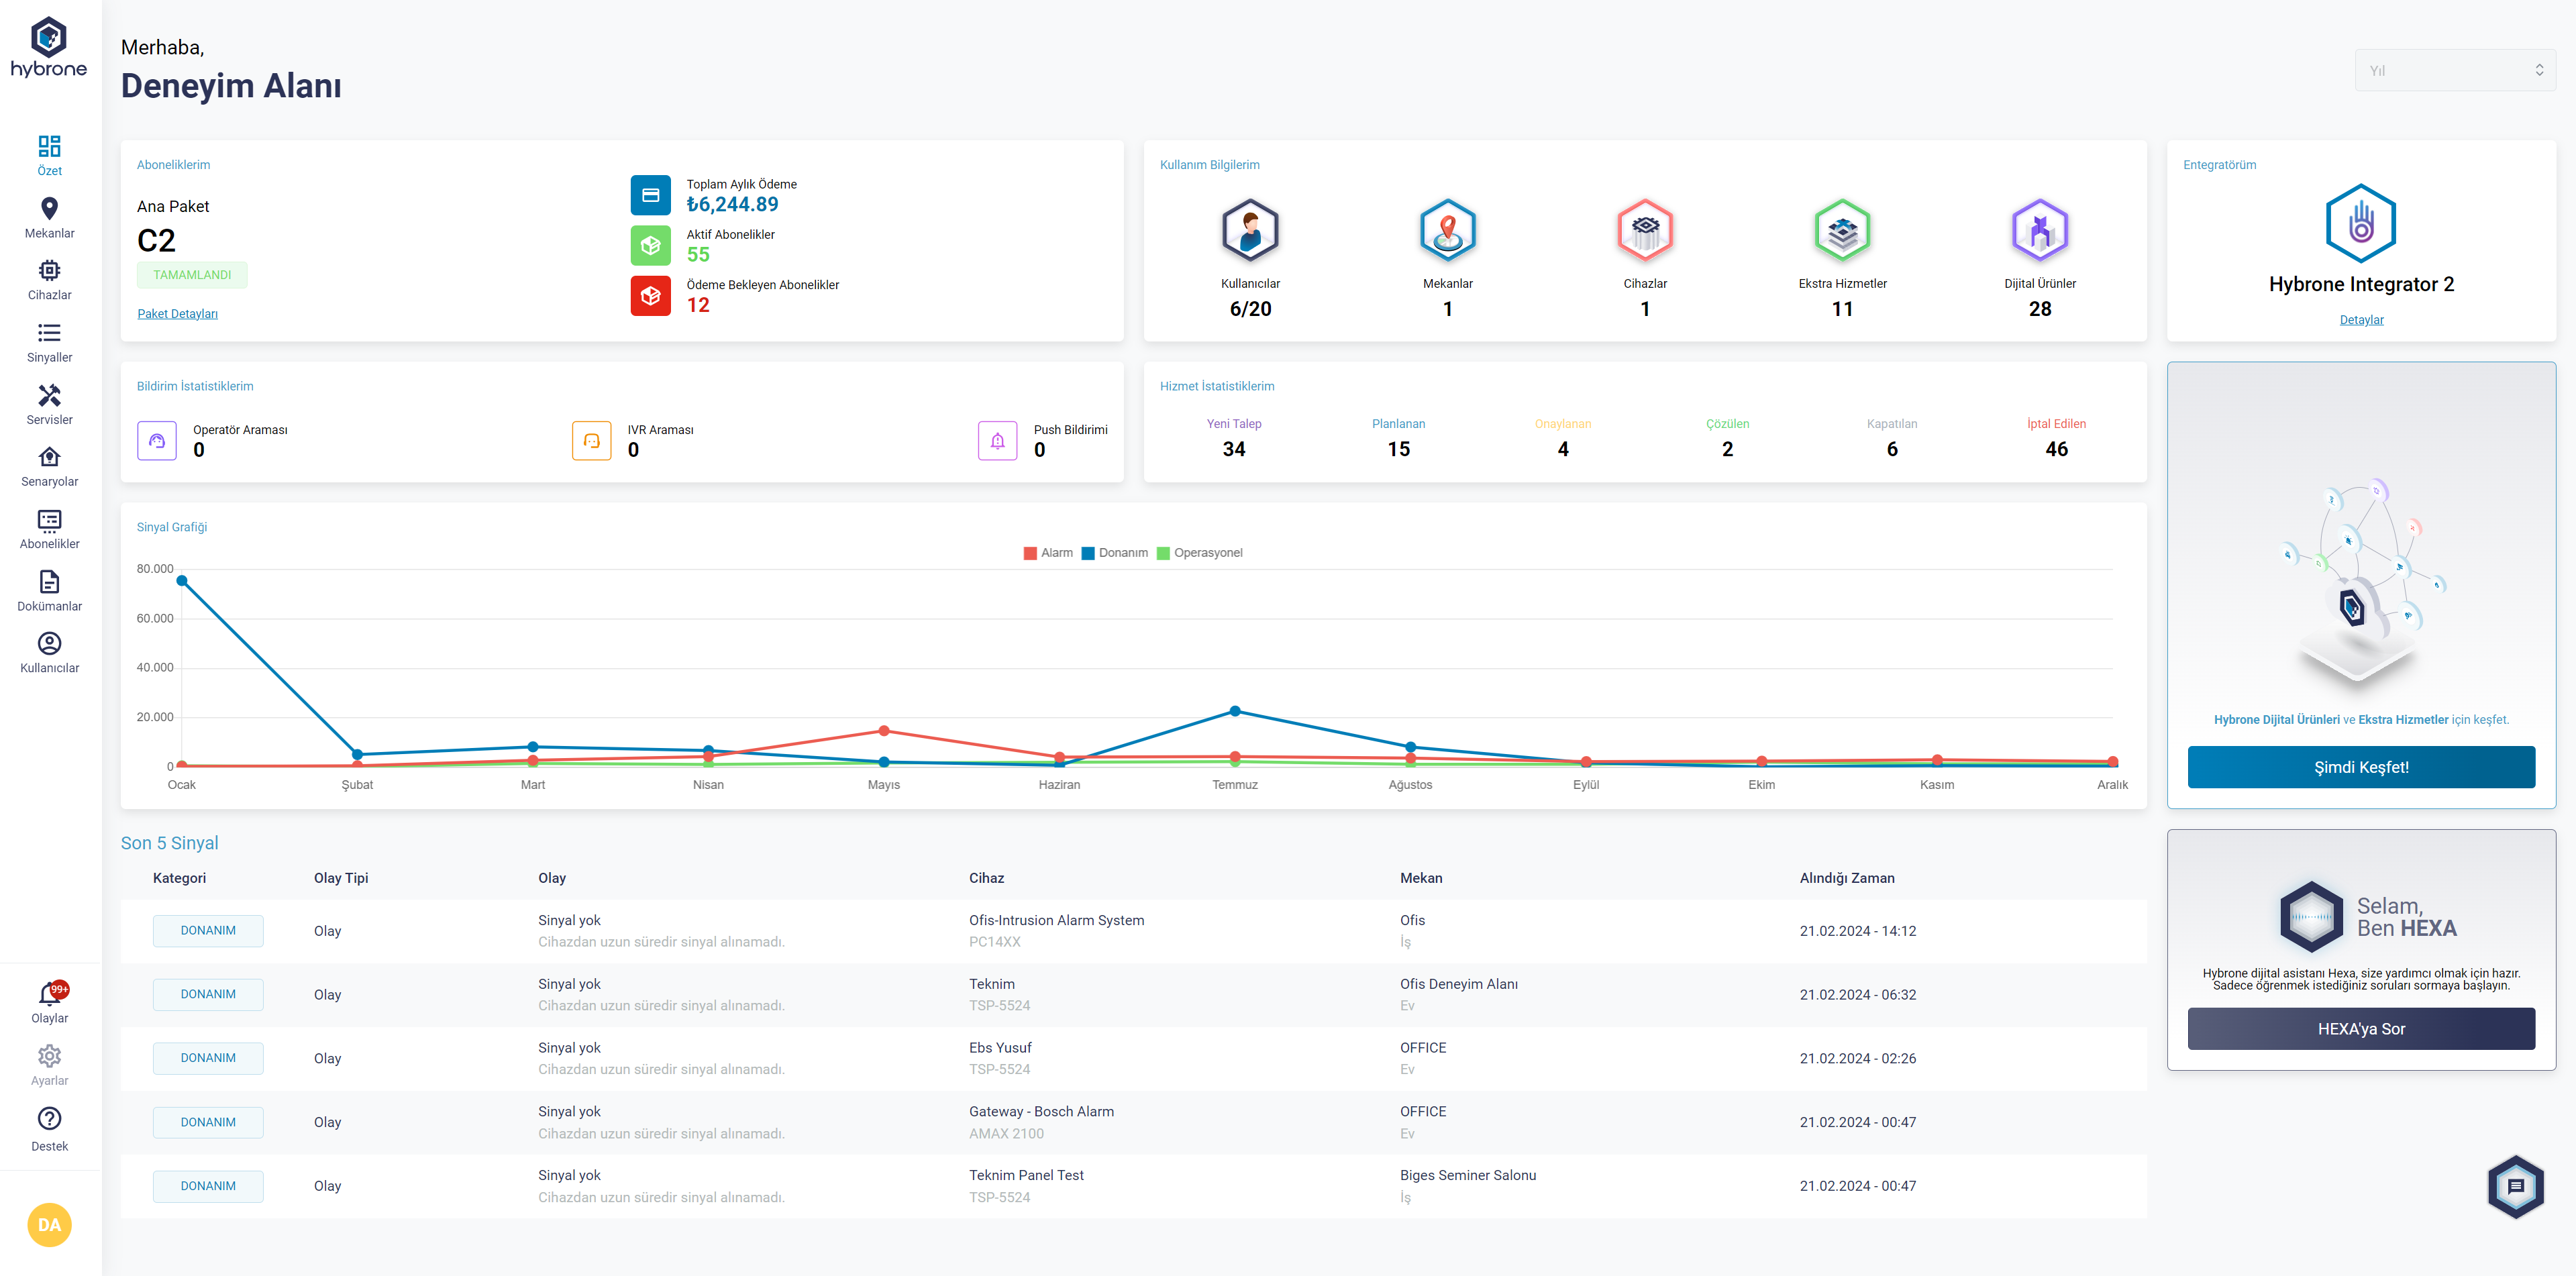Screen dimensions: 2576x1276
Task: Open Servisler tools icon
Action: coord(49,396)
